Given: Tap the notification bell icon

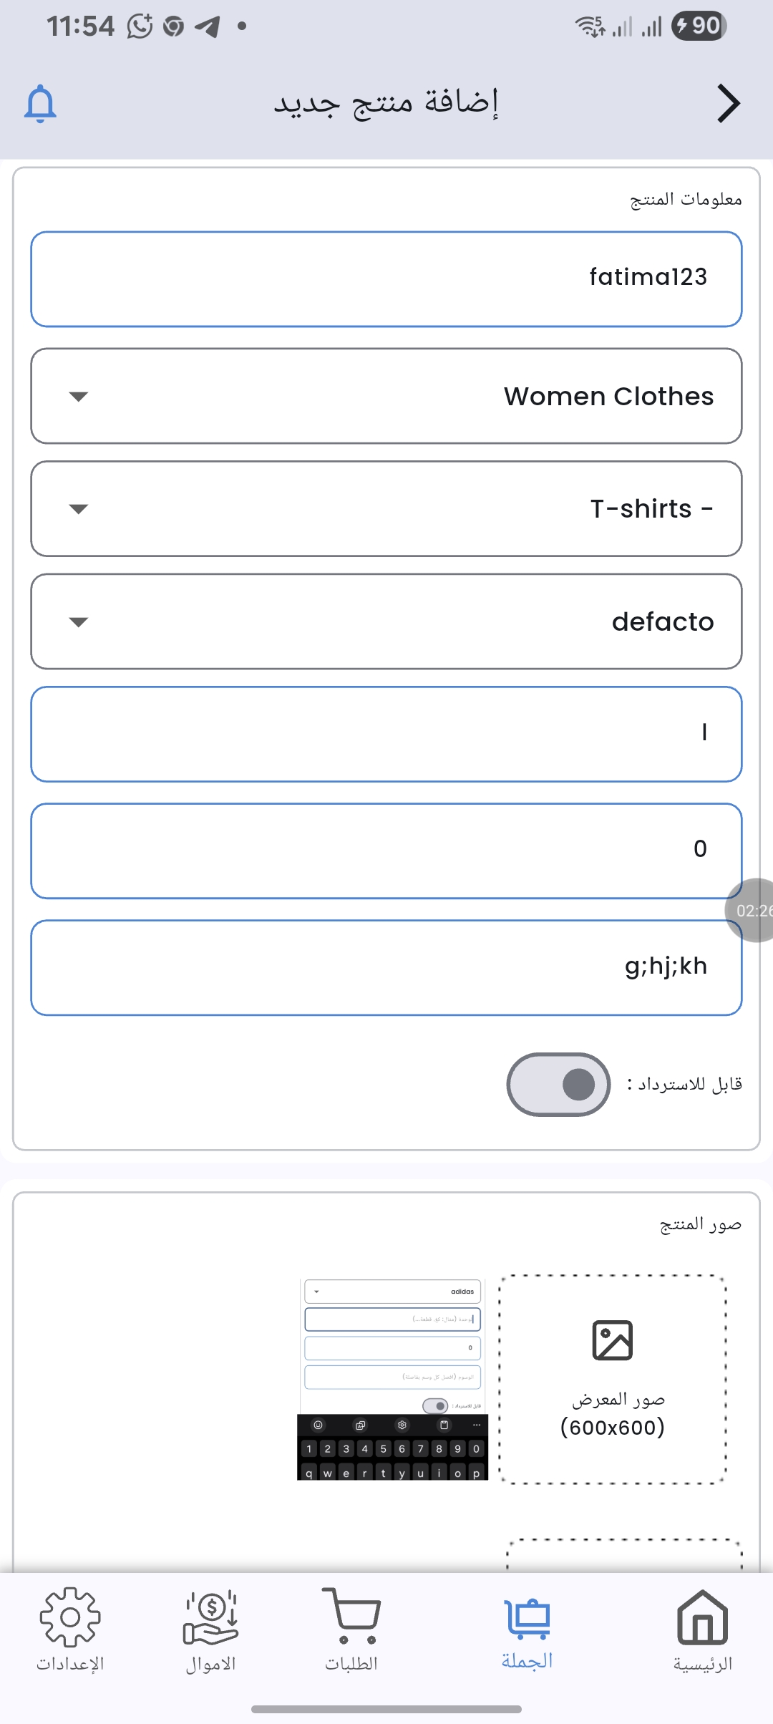Looking at the screenshot, I should coord(40,104).
